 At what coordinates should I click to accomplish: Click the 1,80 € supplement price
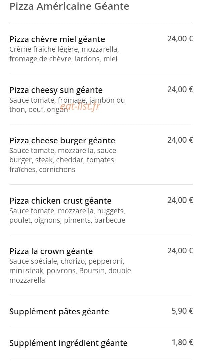(182, 342)
